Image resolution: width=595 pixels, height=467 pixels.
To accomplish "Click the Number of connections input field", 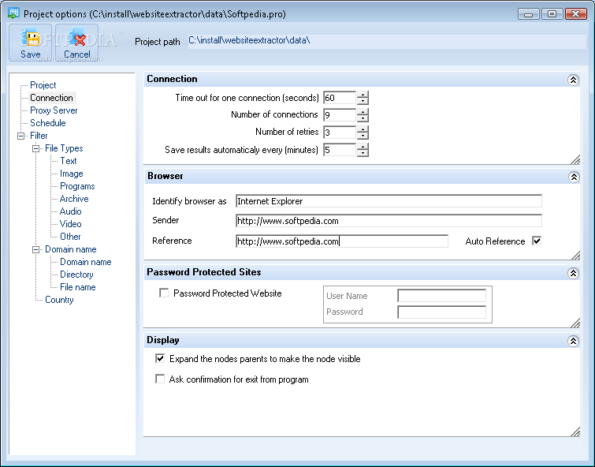I will coord(340,114).
